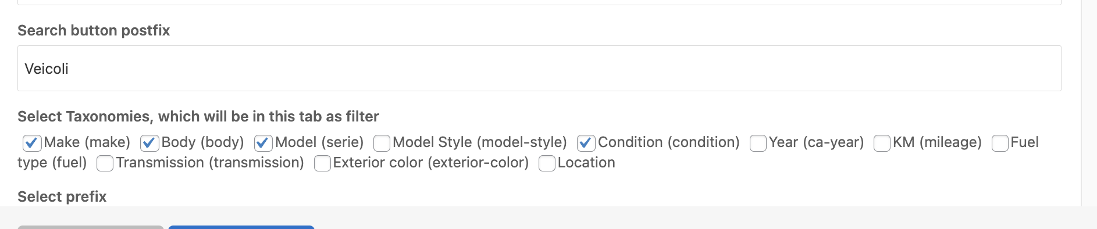This screenshot has height=229, width=1097.
Task: Select the Transmission (transmission) checkbox
Action: pos(105,163)
